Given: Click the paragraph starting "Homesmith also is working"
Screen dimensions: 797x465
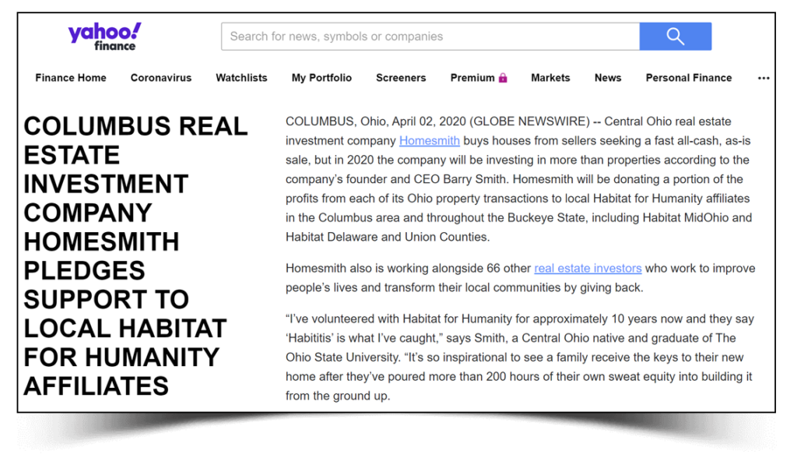Looking at the screenshot, I should (x=521, y=278).
